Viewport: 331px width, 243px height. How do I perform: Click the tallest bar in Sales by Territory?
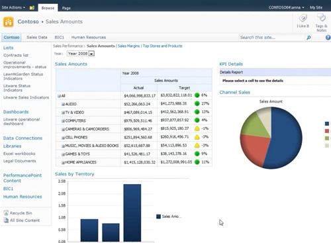click(132, 213)
